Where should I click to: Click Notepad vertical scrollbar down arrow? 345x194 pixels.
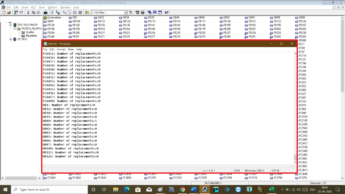[295, 162]
